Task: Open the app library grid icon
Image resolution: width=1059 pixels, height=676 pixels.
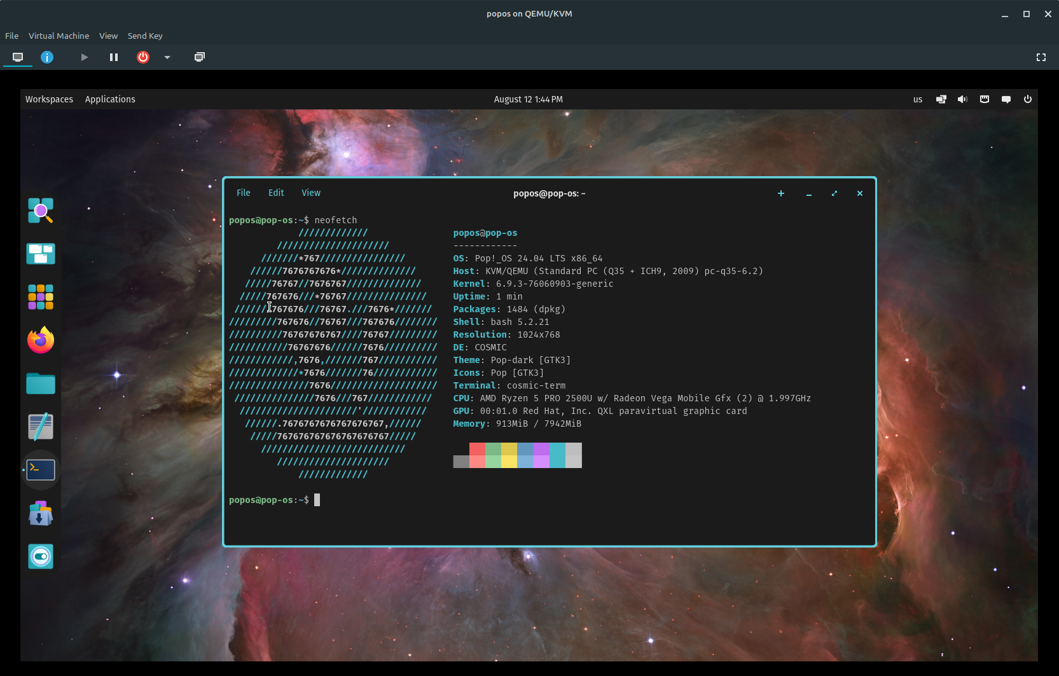Action: [41, 297]
